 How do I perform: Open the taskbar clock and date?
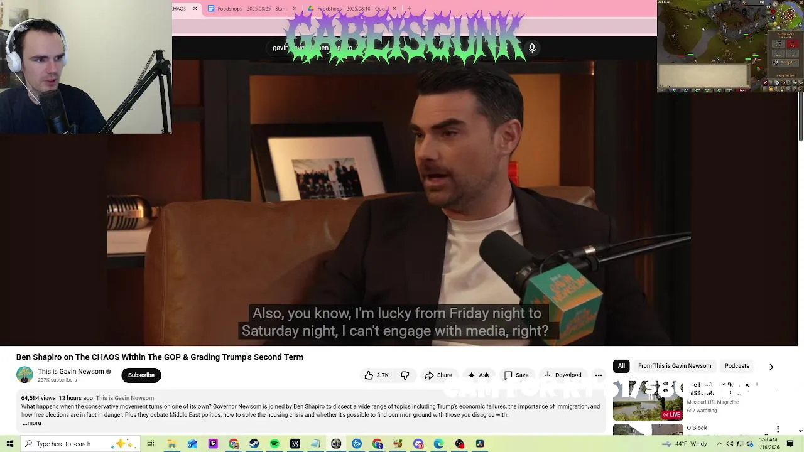click(768, 444)
